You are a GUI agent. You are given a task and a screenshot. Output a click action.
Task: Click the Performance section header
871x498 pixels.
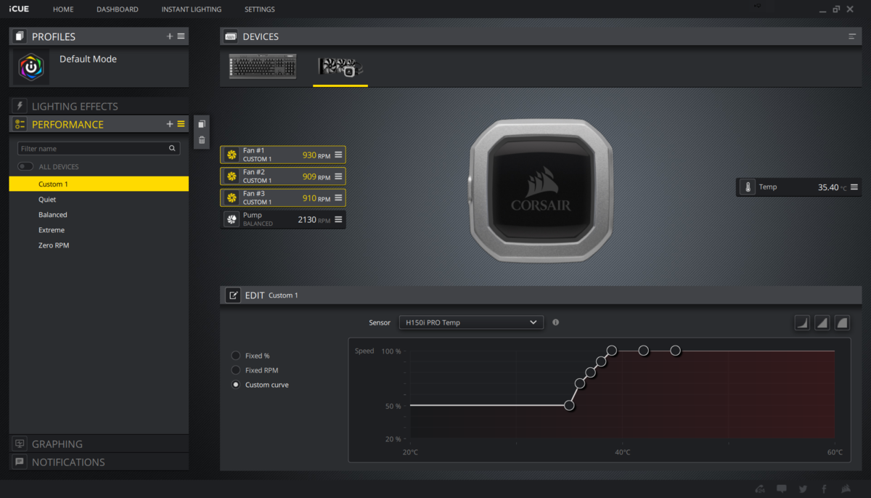[99, 124]
